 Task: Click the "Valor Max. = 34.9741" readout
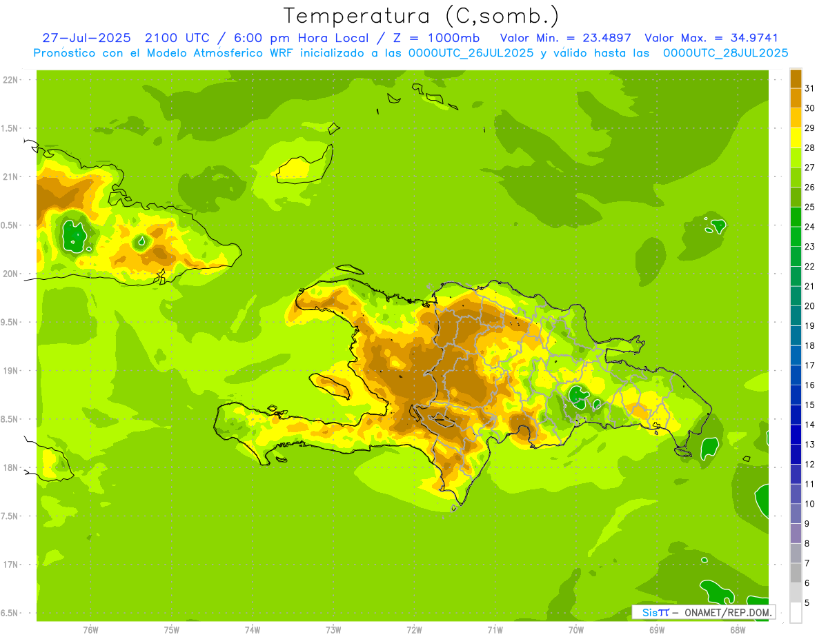point(711,38)
